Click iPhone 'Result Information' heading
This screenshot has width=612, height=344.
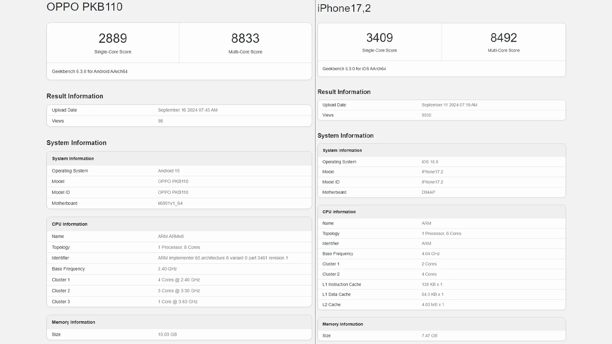(x=344, y=92)
